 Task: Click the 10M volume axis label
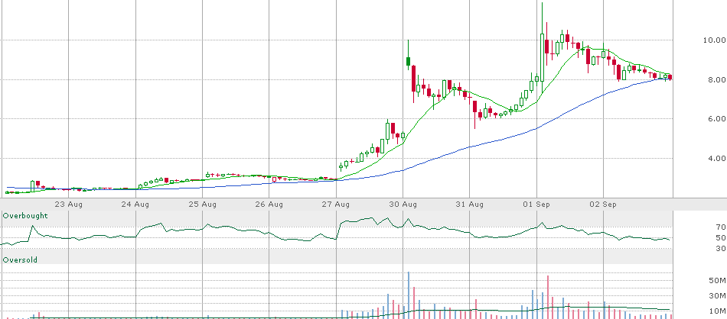717,310
